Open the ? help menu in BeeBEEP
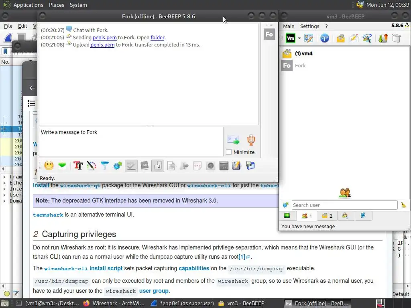 326,26
